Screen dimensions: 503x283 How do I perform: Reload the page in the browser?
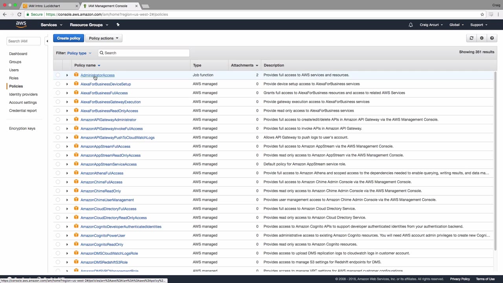pos(19,15)
